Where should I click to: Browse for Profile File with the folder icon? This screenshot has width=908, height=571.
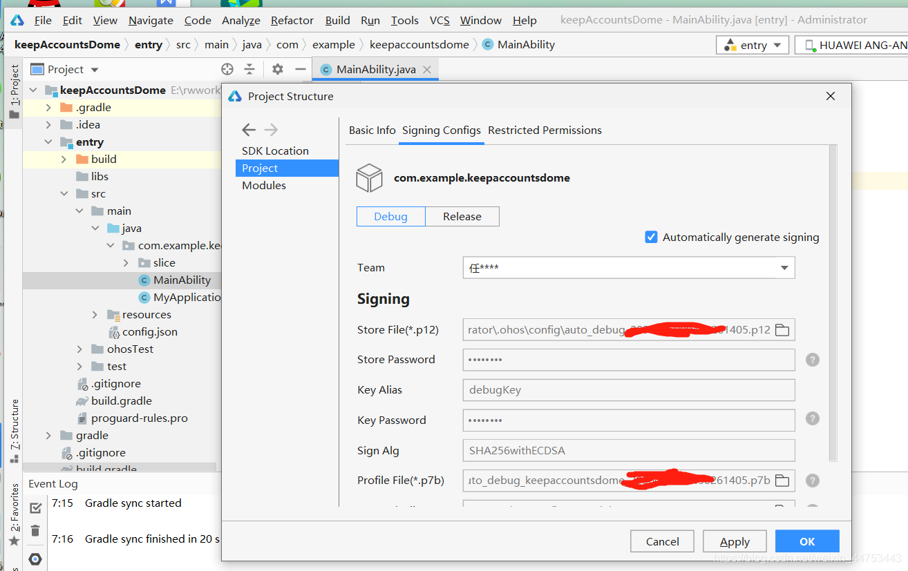pos(782,480)
